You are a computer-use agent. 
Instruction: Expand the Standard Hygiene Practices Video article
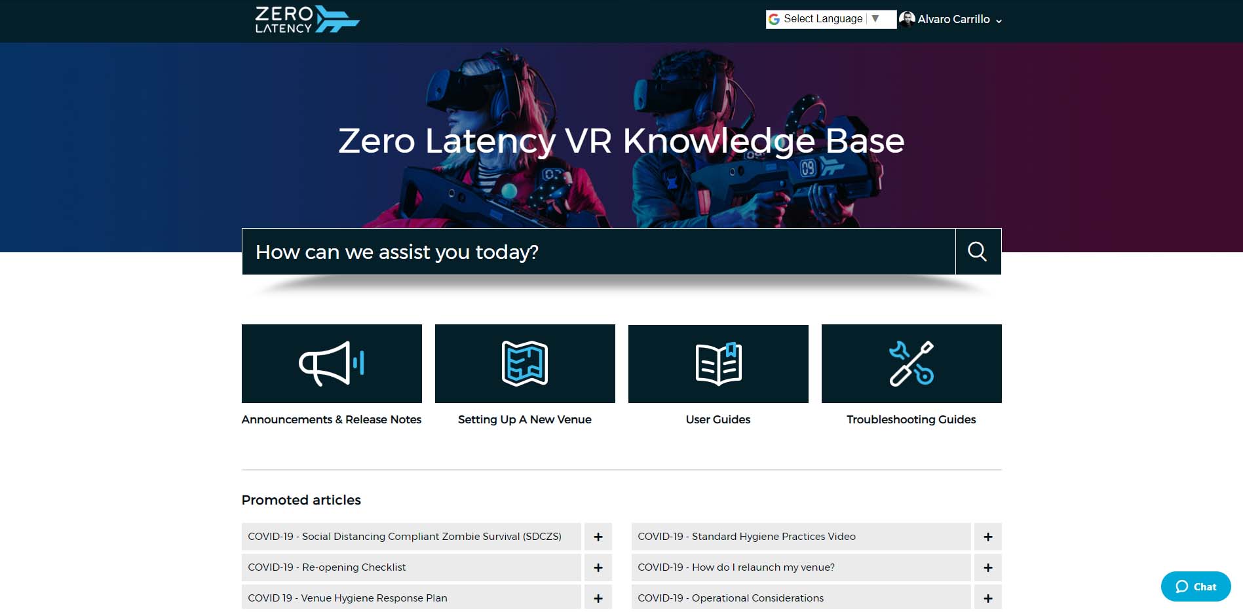pyautogui.click(x=988, y=537)
